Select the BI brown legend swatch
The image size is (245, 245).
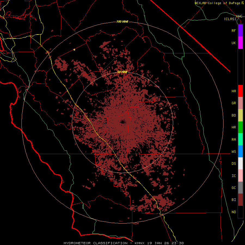(x=240, y=200)
